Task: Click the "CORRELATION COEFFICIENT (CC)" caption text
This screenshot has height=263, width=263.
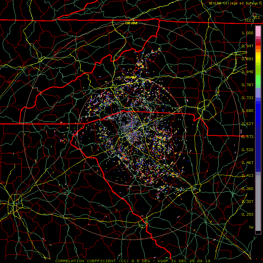Action: tap(92, 261)
